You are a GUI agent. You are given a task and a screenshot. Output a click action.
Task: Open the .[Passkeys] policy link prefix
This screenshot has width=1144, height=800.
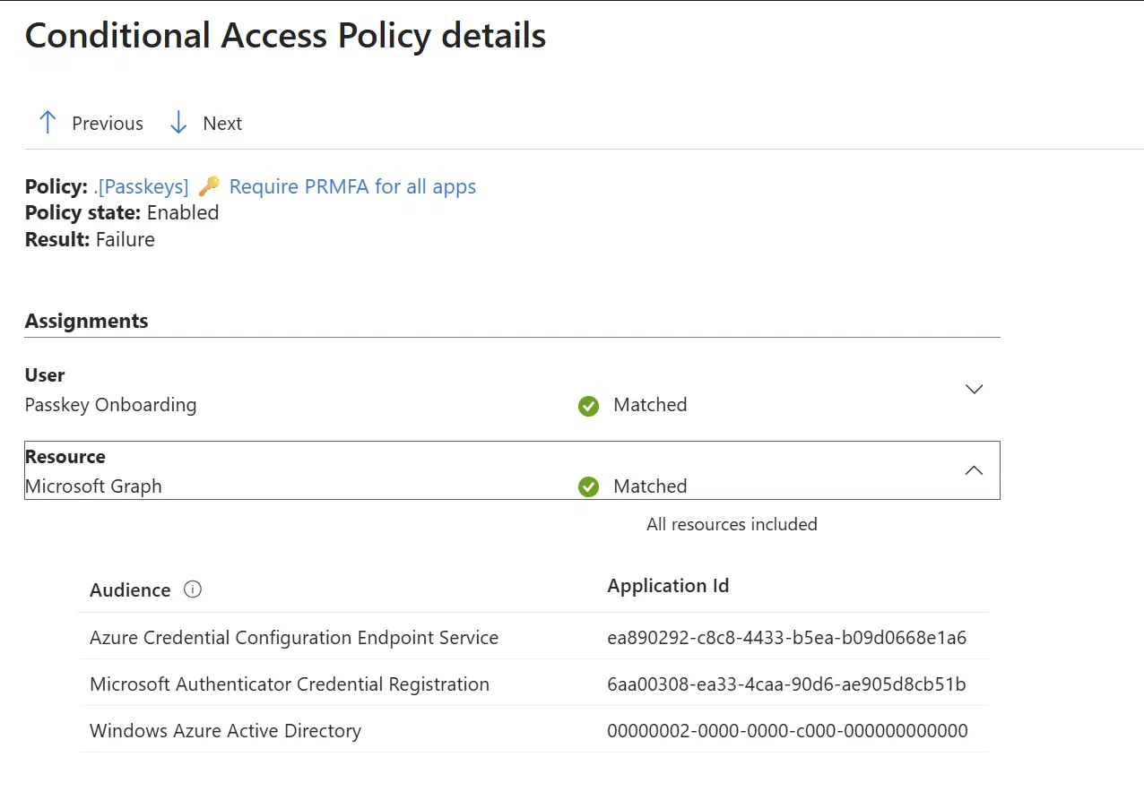click(141, 186)
